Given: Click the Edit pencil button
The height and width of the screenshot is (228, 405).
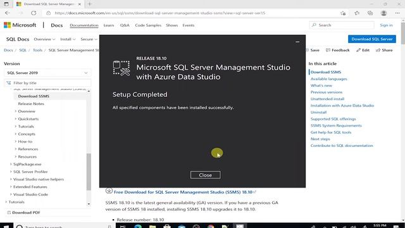Looking at the screenshot, I should coord(363,50).
